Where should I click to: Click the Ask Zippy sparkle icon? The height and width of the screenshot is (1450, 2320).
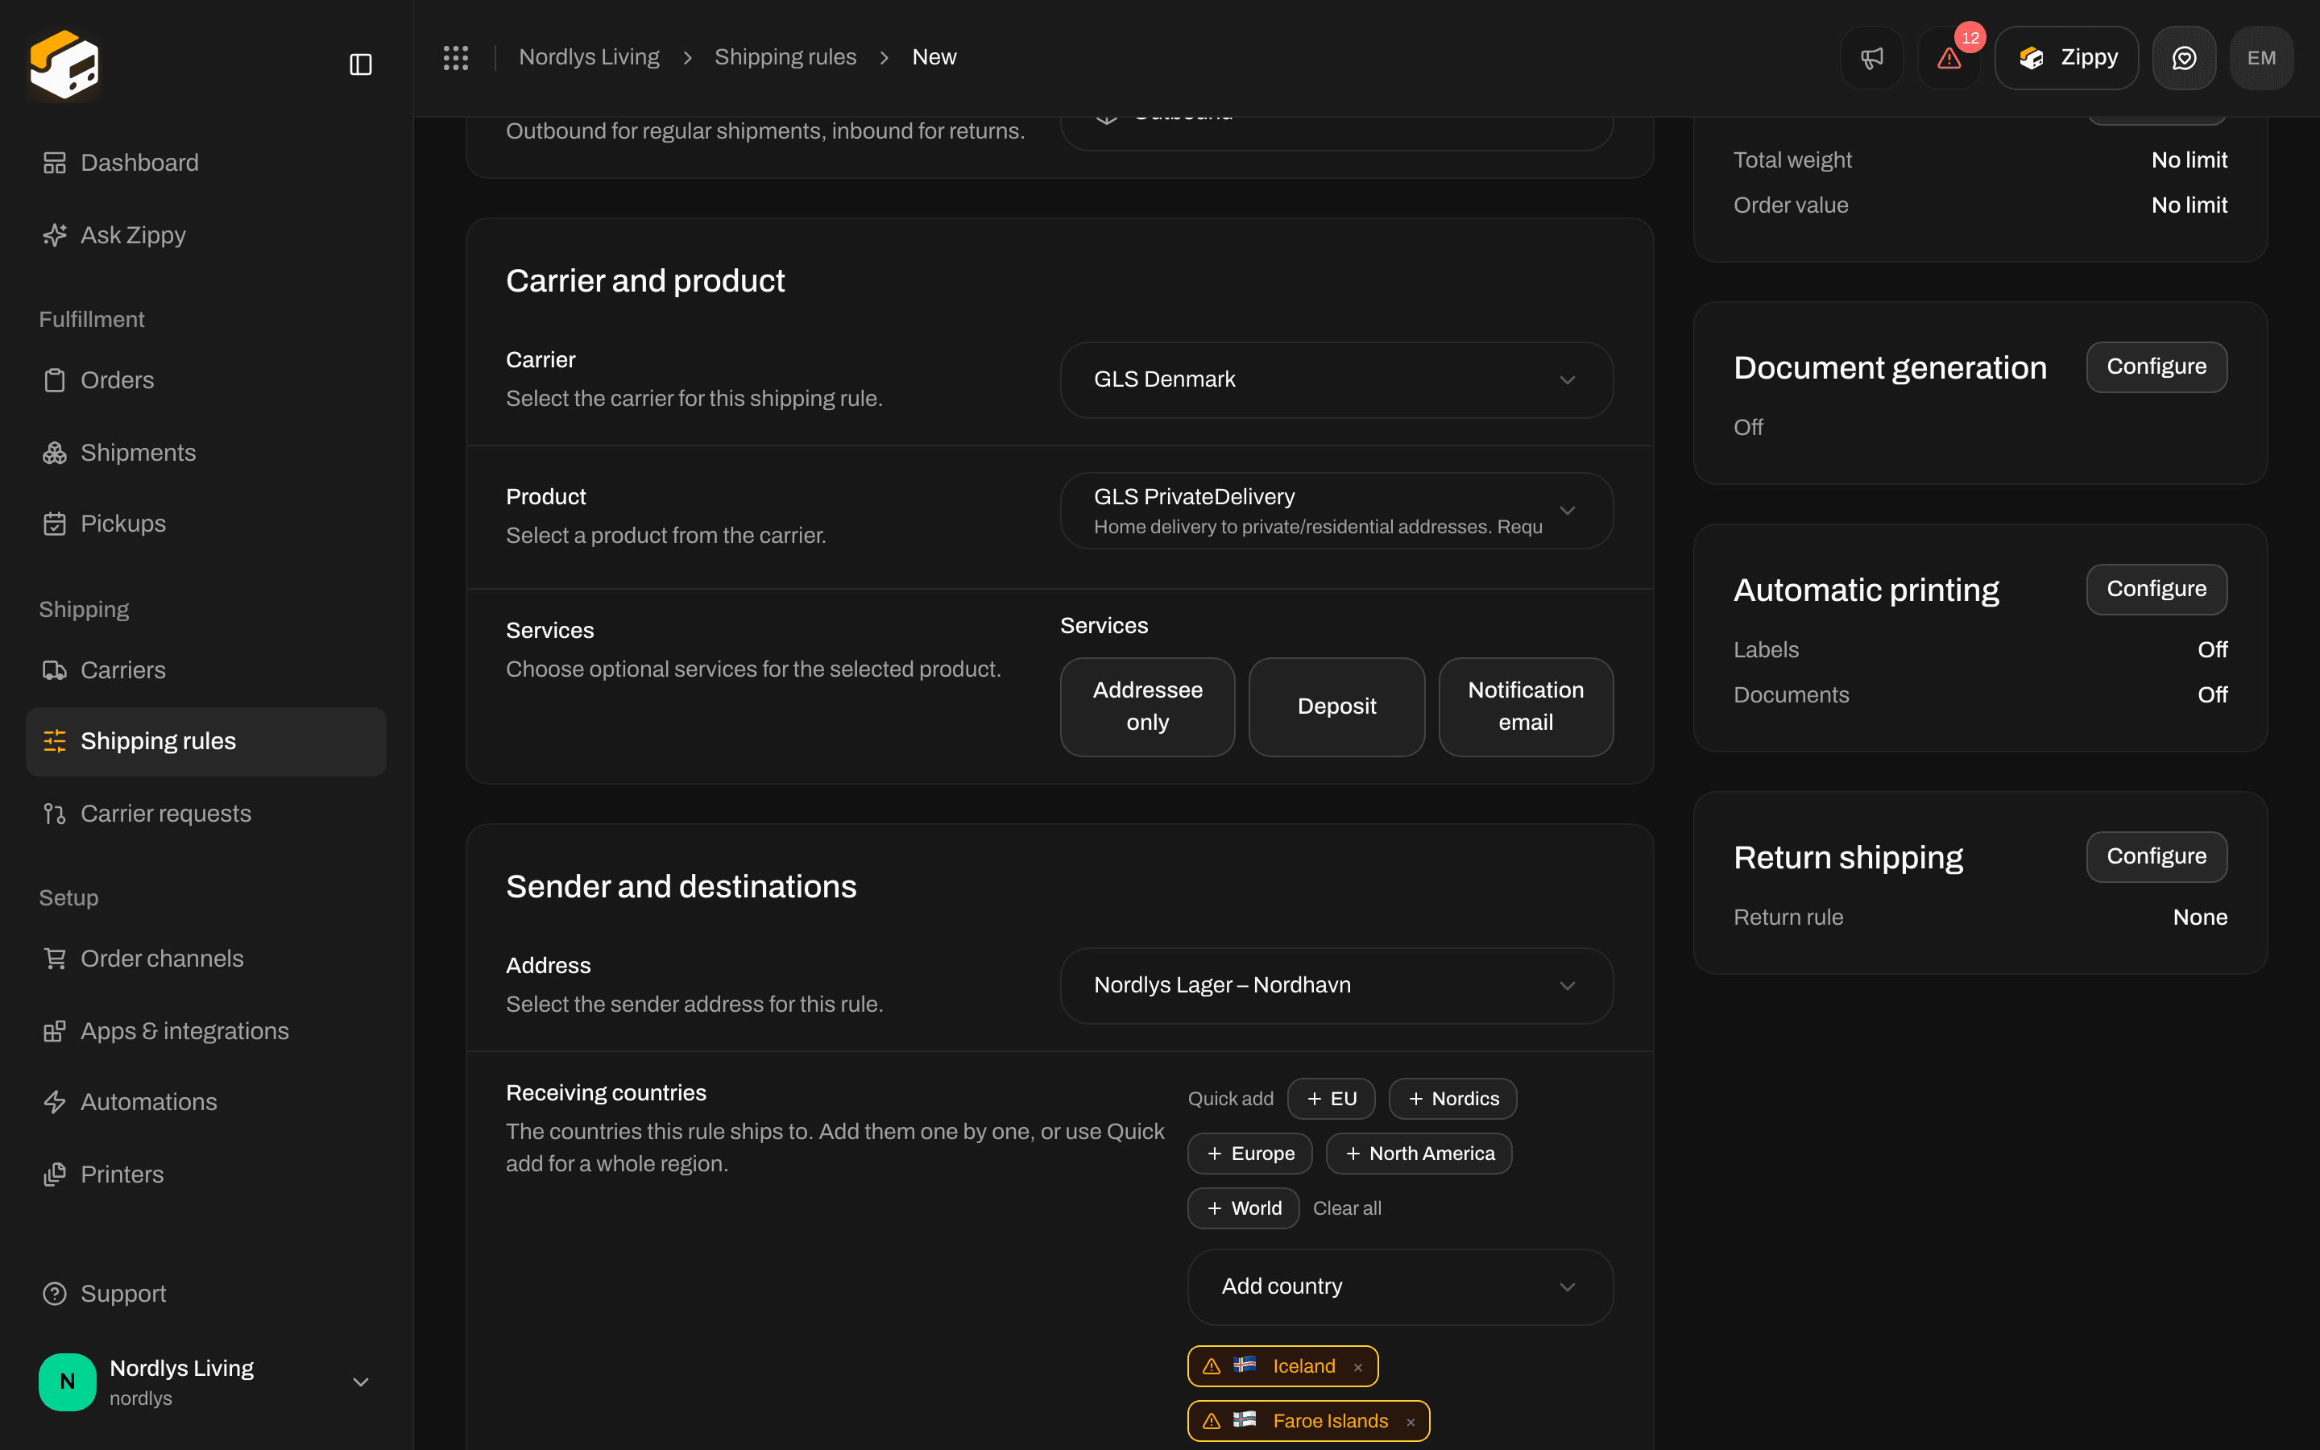click(x=55, y=235)
